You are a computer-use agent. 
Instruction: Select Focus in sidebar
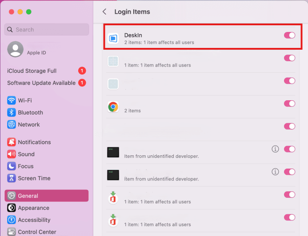pyautogui.click(x=47, y=166)
